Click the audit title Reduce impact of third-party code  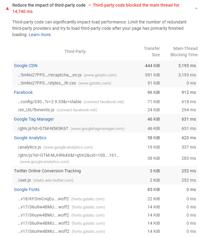pyautogui.click(x=49, y=5)
